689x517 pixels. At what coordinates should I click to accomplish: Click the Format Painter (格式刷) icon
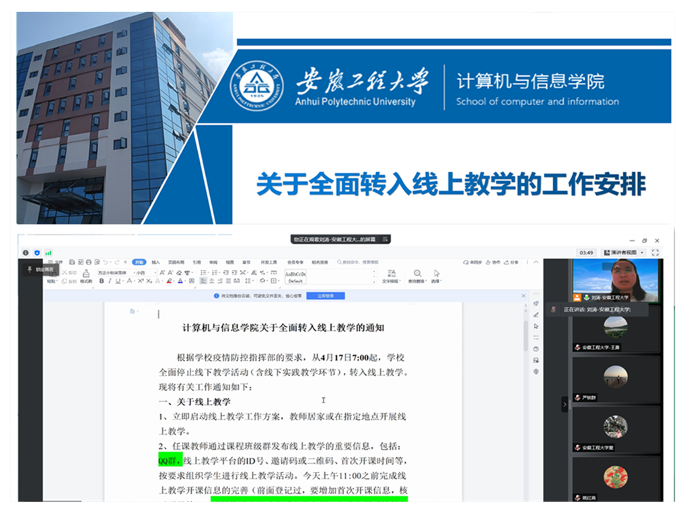[86, 277]
